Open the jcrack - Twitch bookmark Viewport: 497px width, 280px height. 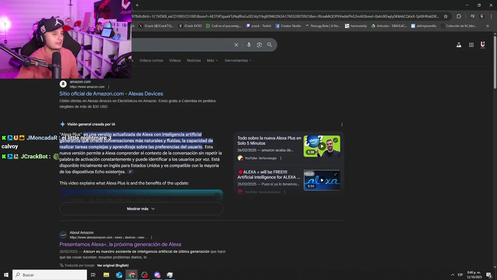pos(259,26)
